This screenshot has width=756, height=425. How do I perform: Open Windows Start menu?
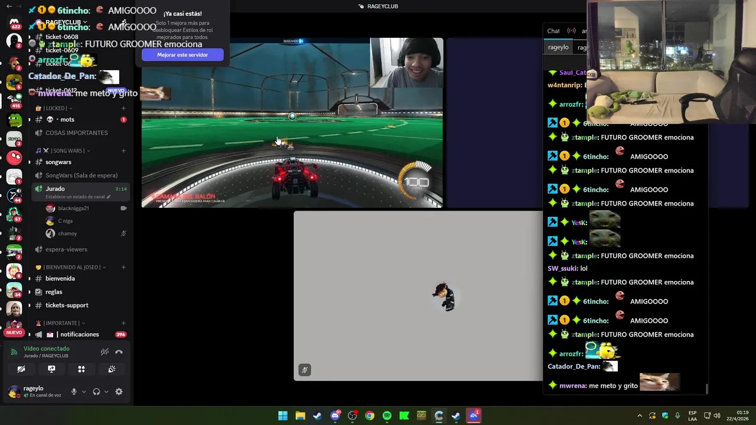[283, 416]
